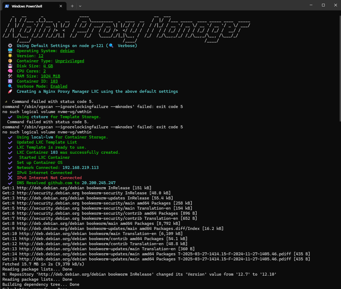Click the underlined value 'Enabled'
This screenshot has height=289, width=341.
(x=59, y=86)
